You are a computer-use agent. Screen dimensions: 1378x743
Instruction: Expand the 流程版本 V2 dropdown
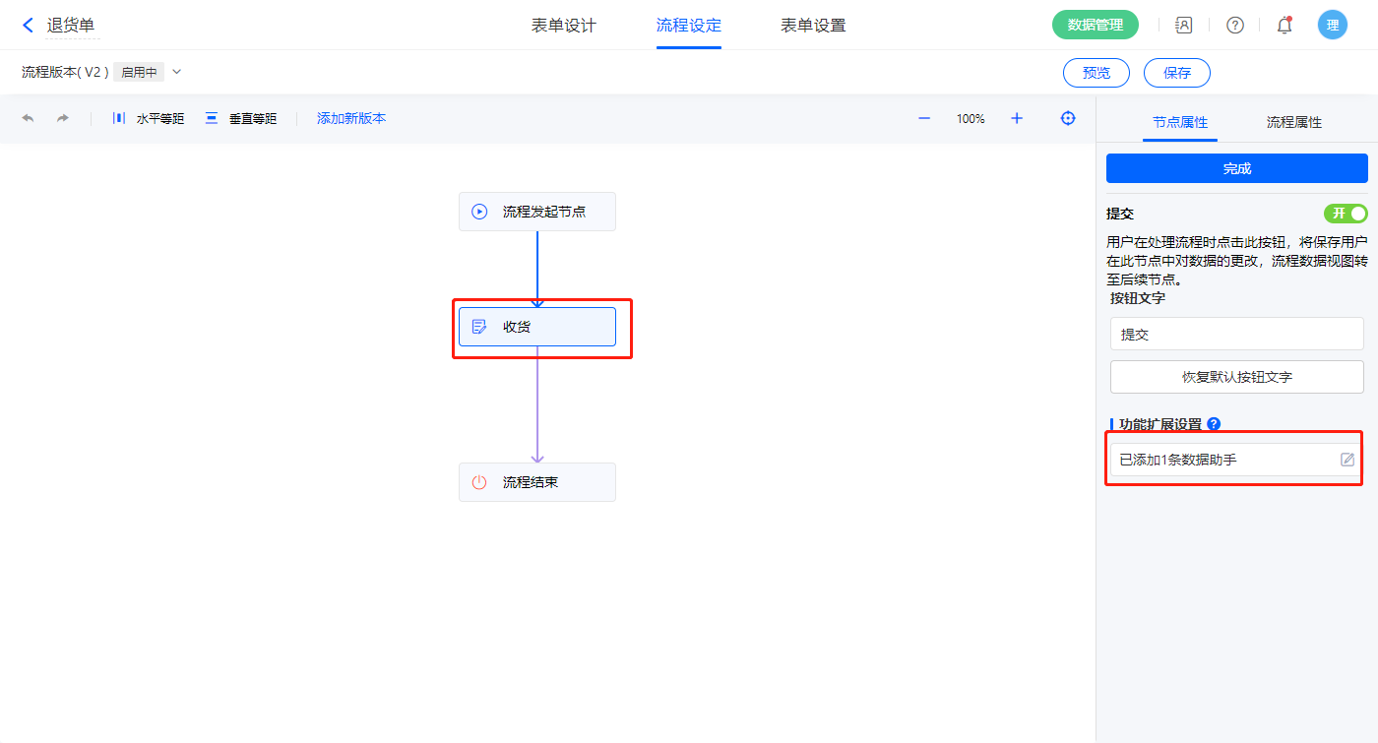pos(177,72)
